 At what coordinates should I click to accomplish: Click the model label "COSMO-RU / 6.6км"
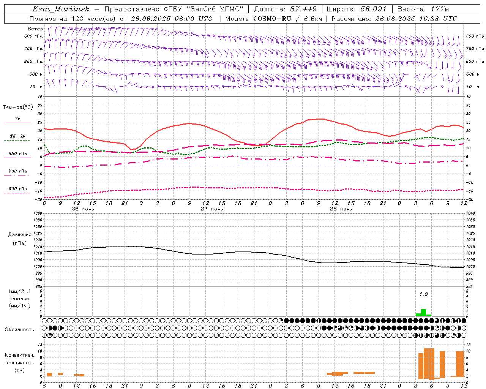tap(288, 19)
